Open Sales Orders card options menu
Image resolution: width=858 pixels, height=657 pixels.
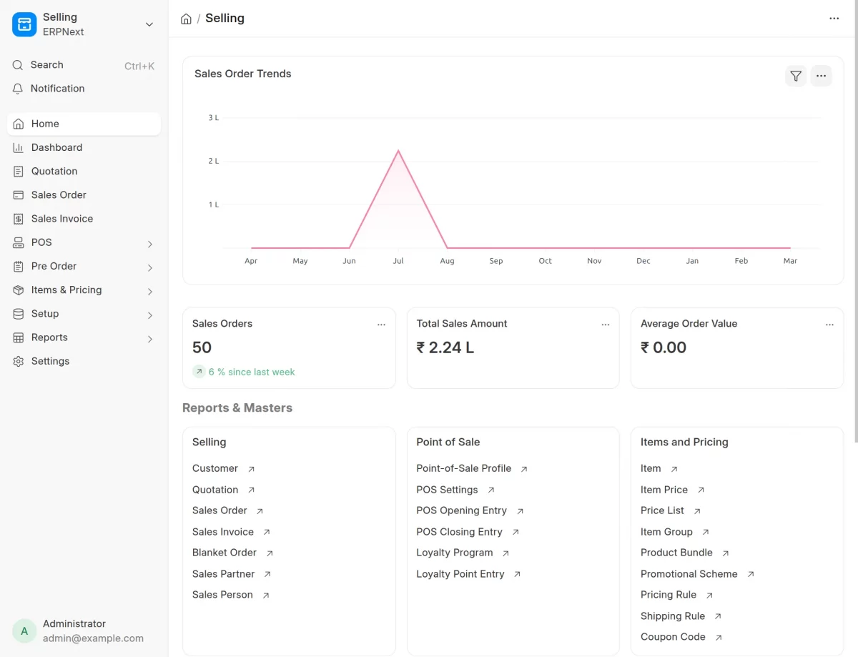coord(381,325)
